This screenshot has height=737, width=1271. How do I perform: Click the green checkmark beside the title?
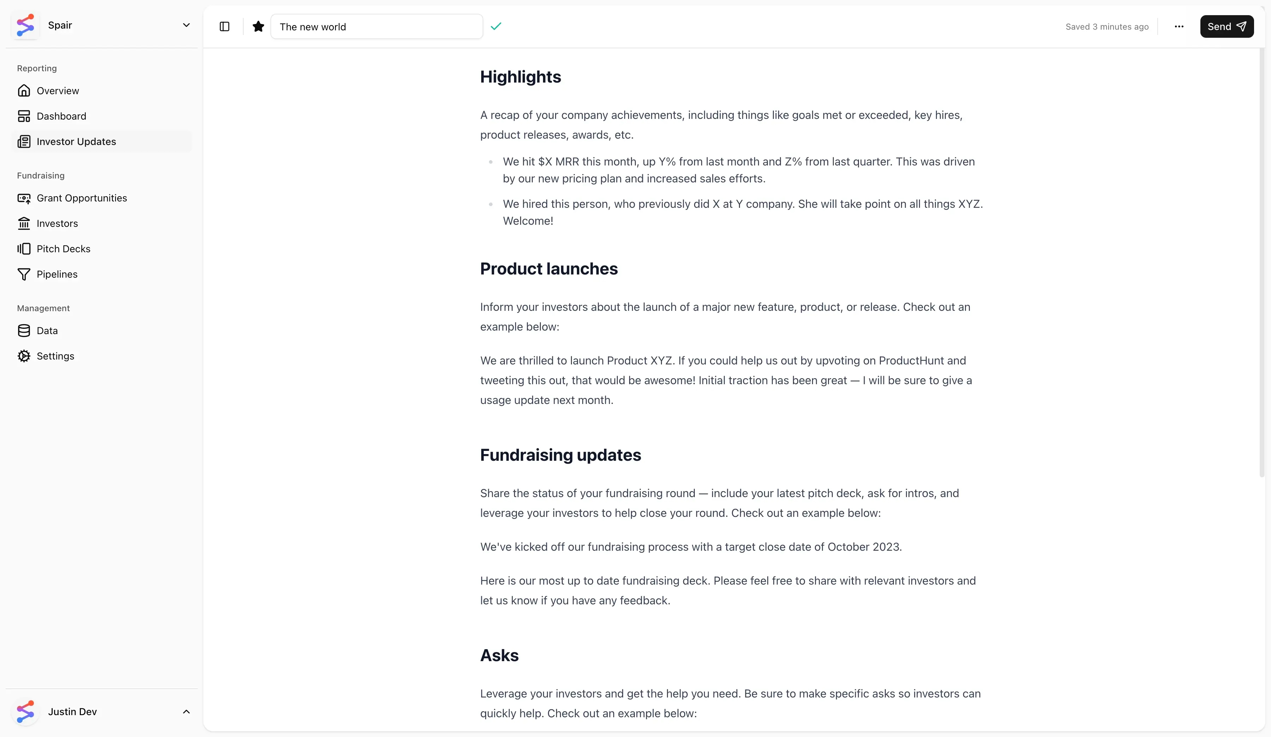496,26
